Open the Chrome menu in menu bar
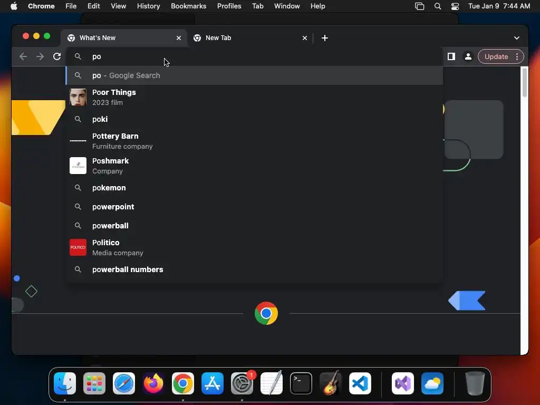The width and height of the screenshot is (540, 405). pyautogui.click(x=41, y=6)
